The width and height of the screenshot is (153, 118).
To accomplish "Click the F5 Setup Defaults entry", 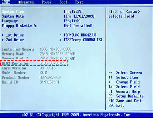I will click(x=126, y=96).
